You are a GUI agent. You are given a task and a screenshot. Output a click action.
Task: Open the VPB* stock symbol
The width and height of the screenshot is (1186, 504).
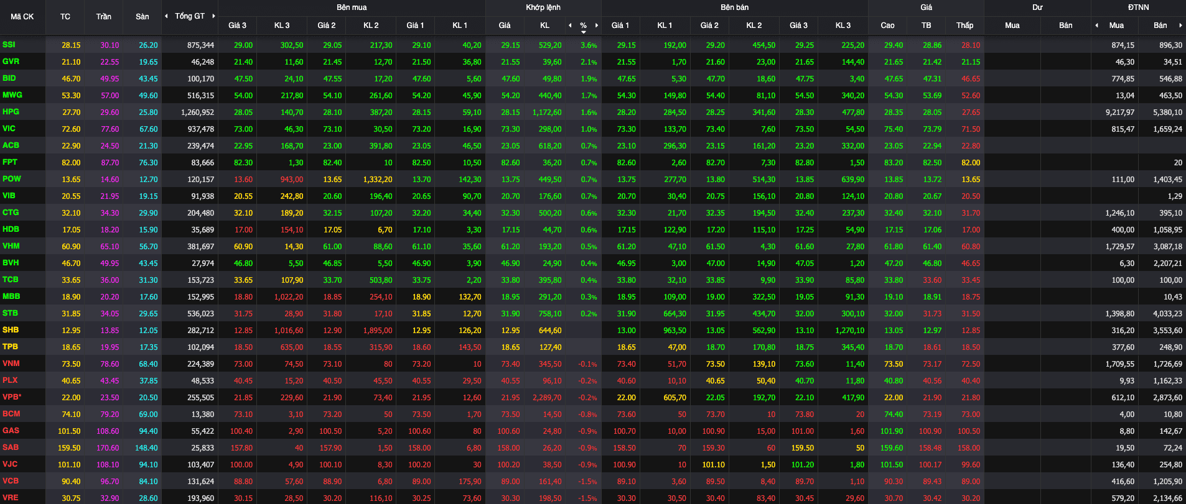tap(12, 397)
